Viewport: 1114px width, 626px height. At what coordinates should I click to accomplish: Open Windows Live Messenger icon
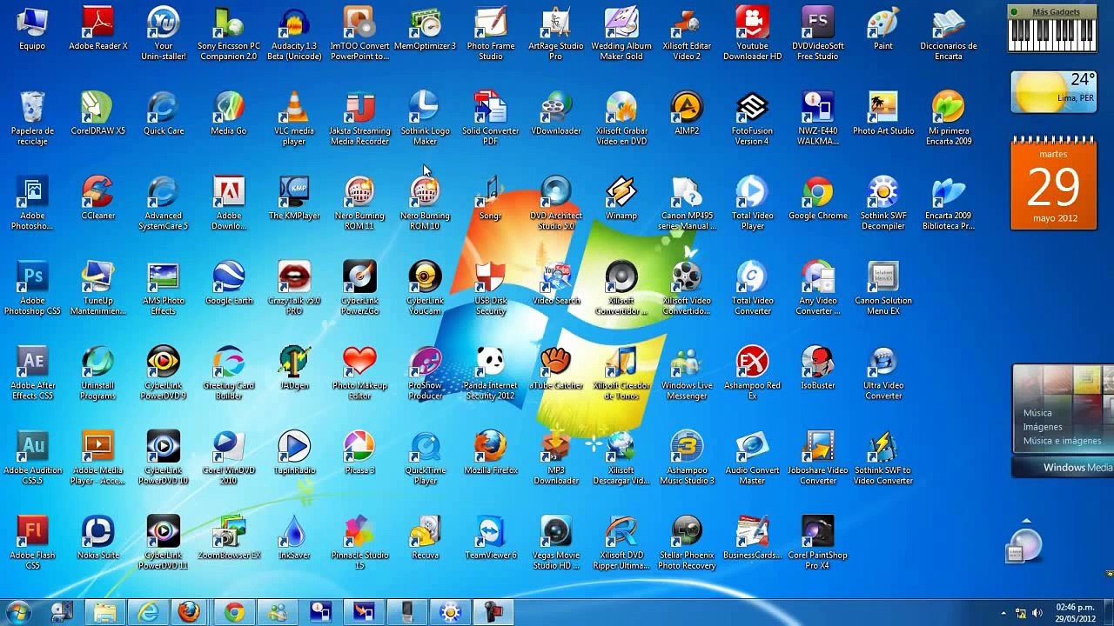pyautogui.click(x=687, y=373)
